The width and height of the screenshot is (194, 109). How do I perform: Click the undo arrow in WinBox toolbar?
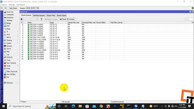[2, 8]
